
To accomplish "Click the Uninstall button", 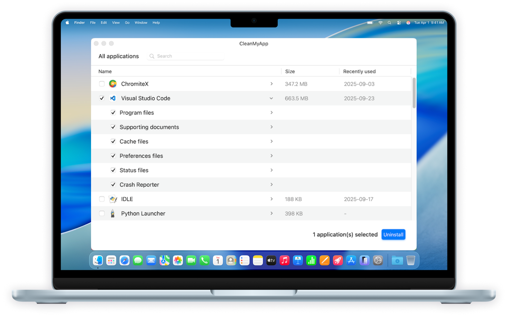I will point(393,234).
